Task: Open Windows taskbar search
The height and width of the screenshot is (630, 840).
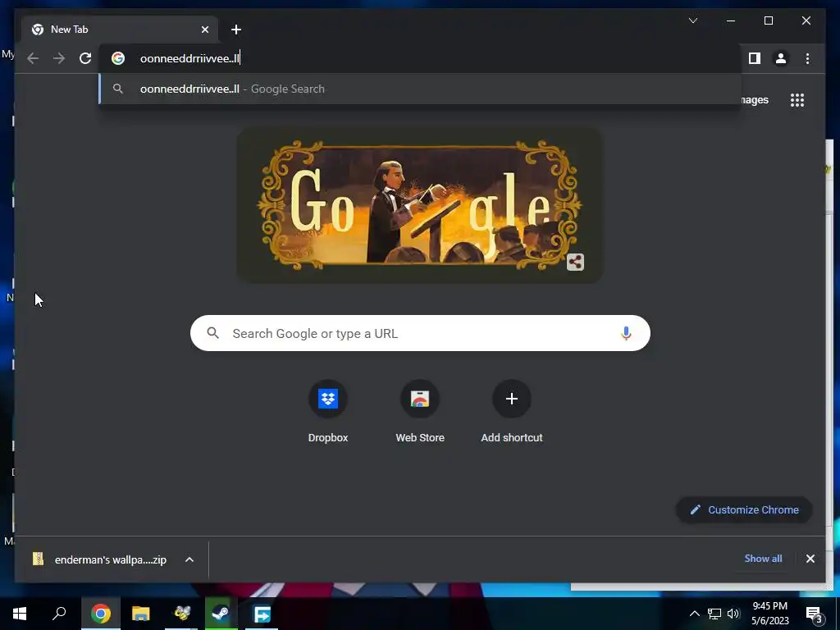Action: point(59,614)
